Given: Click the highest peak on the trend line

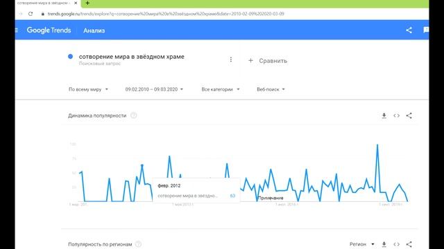Looking at the screenshot, I should pos(377,145).
